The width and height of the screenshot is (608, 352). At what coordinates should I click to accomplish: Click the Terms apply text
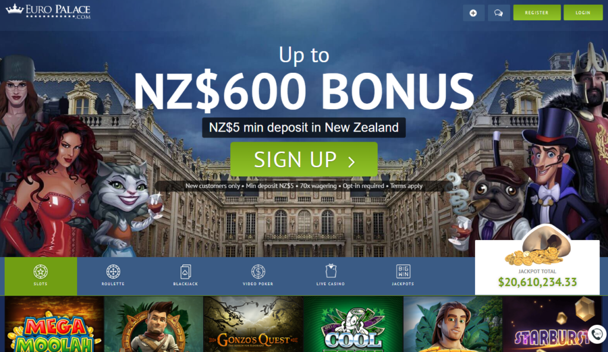coord(406,185)
